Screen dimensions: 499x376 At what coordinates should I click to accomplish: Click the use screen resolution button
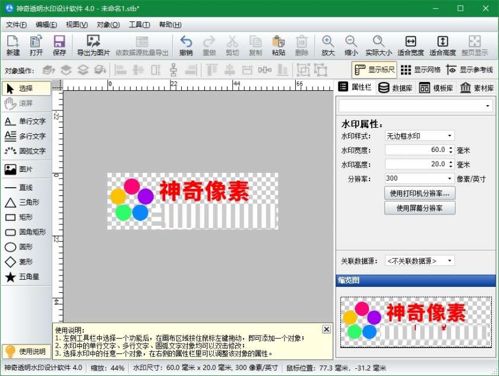click(420, 208)
